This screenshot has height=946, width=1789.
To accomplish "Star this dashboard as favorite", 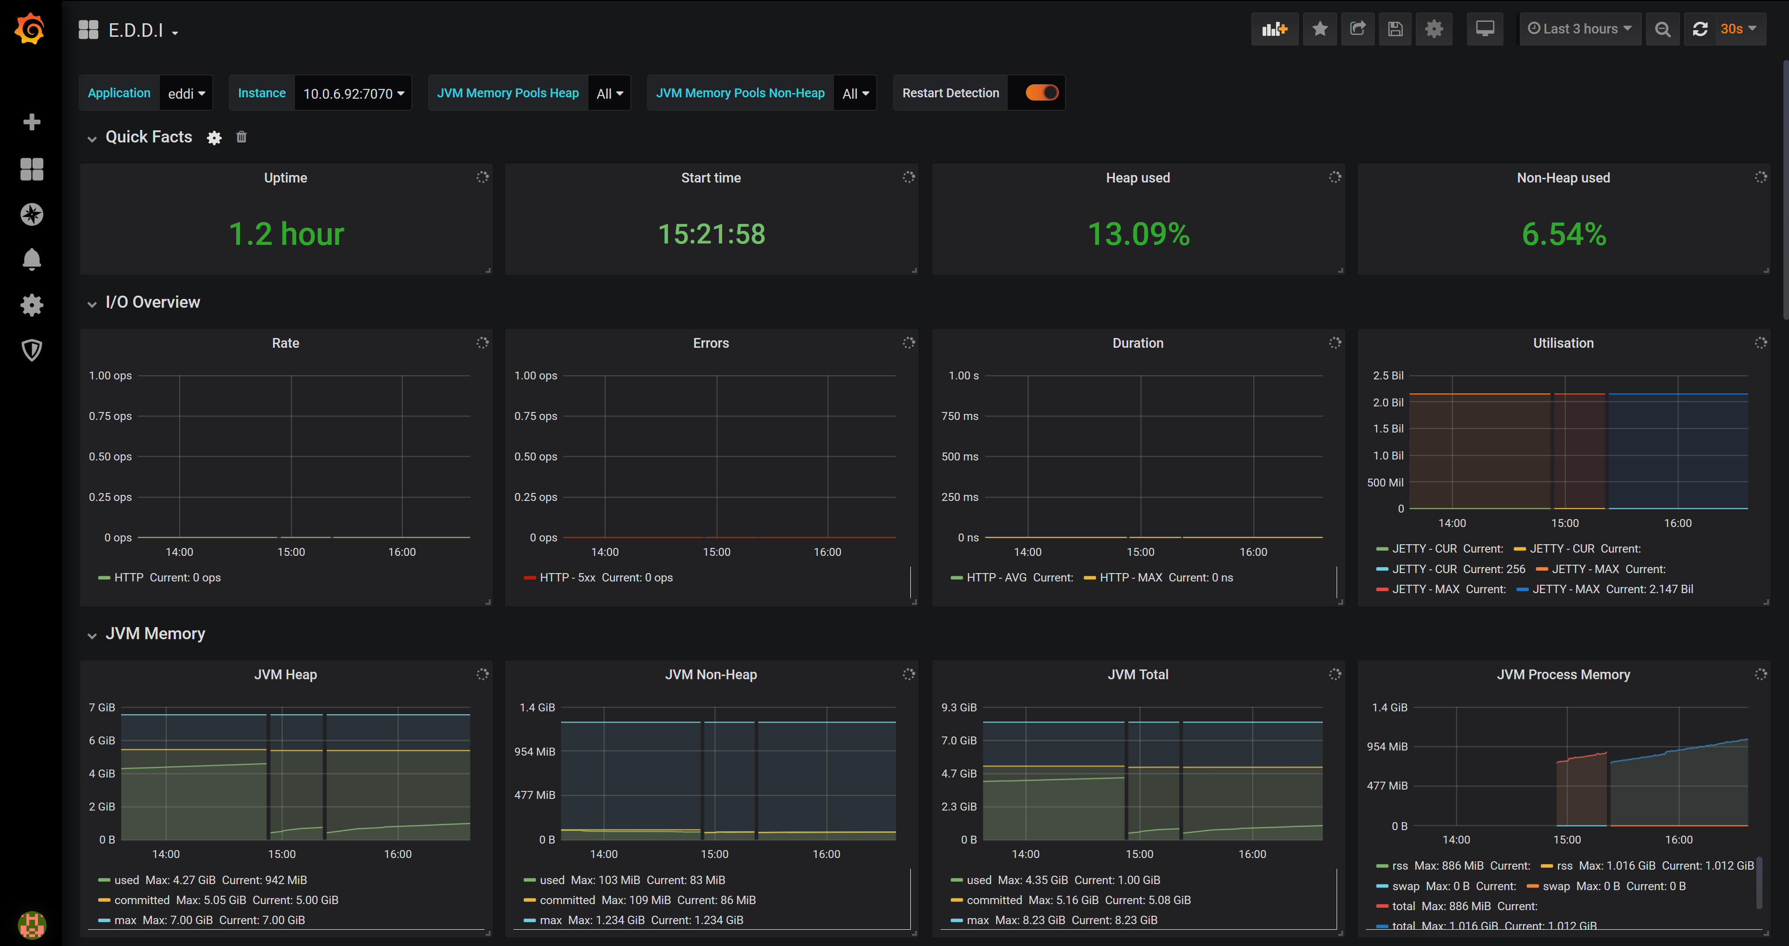I will click(1319, 29).
